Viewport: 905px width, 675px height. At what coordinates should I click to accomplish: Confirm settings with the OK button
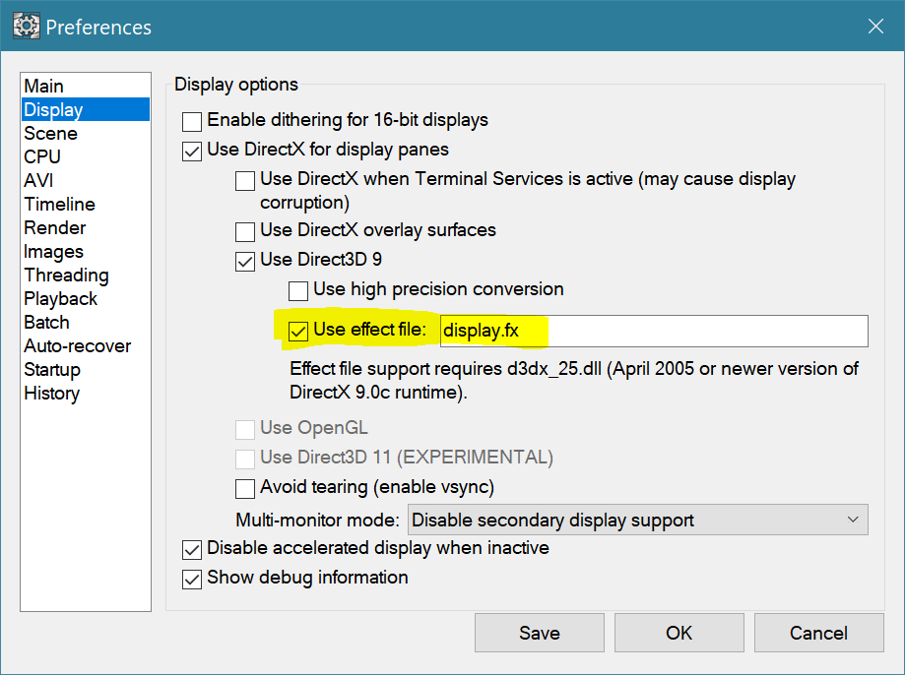click(679, 633)
